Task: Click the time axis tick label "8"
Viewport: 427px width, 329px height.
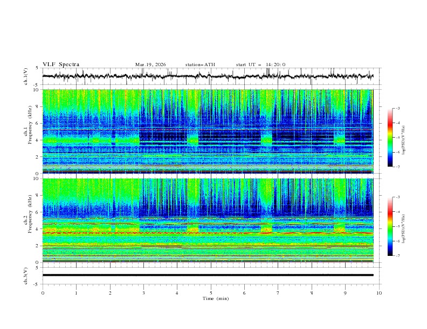Action: pyautogui.click(x=312, y=293)
